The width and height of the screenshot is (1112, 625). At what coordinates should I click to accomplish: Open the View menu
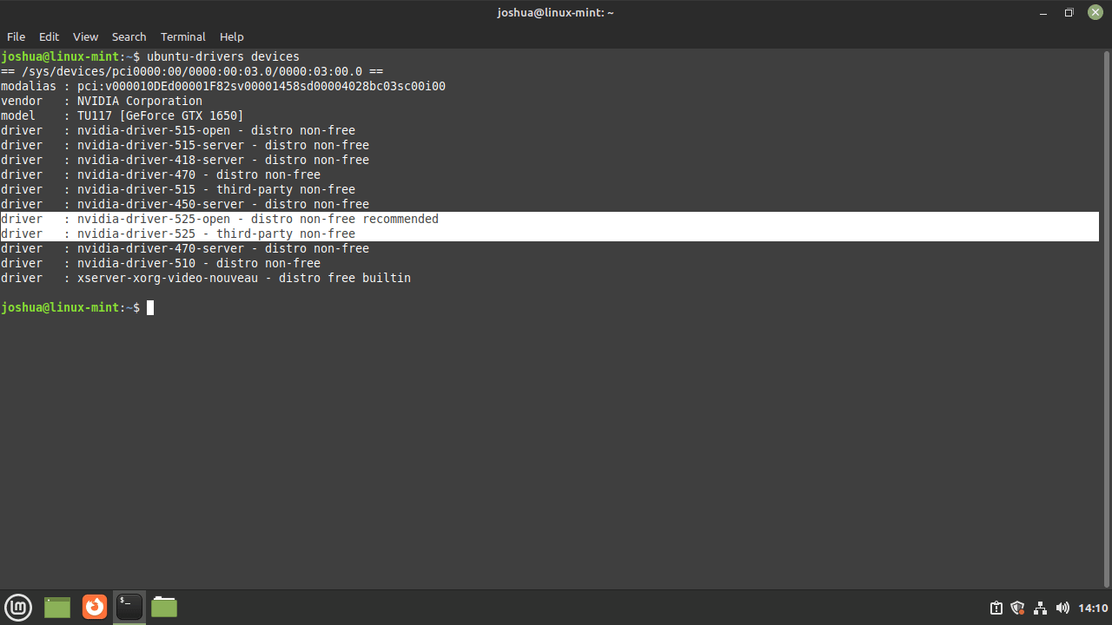click(85, 36)
